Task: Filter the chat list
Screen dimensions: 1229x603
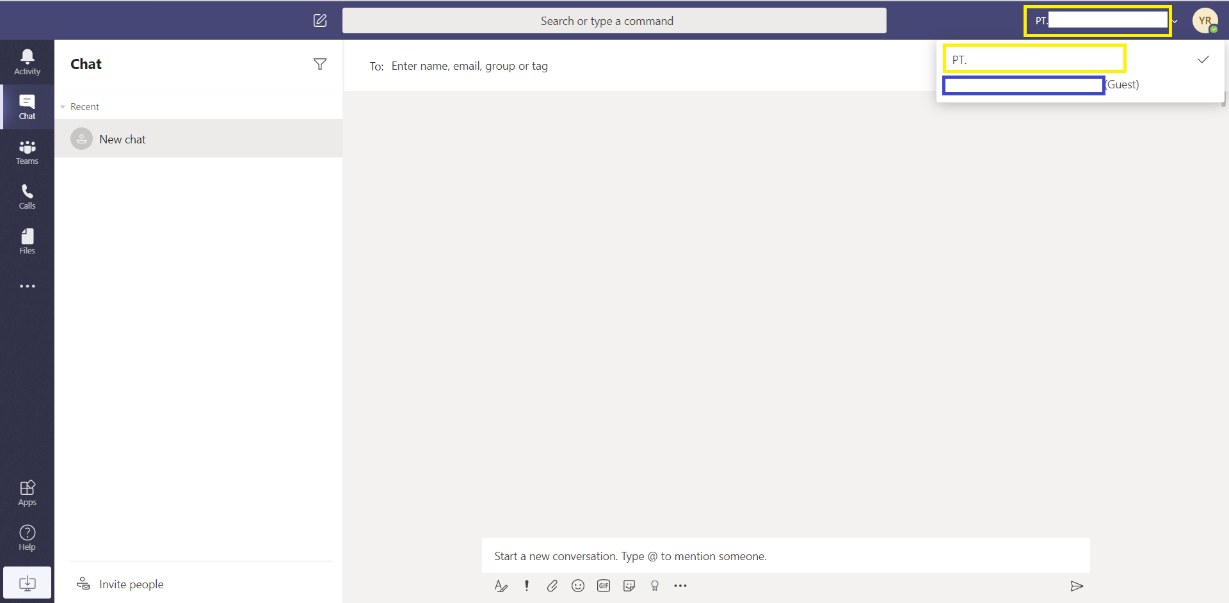Action: pos(320,64)
